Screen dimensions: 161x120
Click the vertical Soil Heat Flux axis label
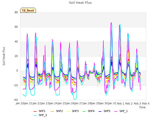pos(4,56)
